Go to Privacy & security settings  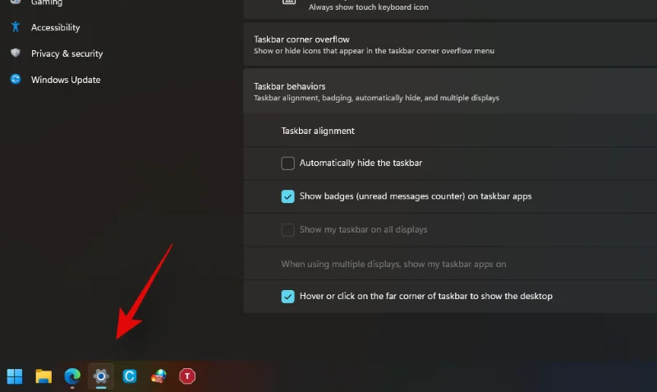point(67,53)
